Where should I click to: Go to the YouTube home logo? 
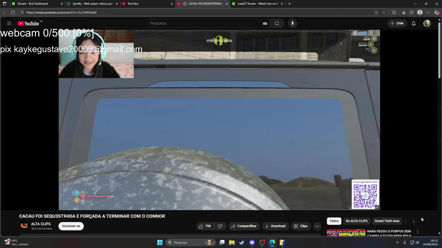coord(28,23)
